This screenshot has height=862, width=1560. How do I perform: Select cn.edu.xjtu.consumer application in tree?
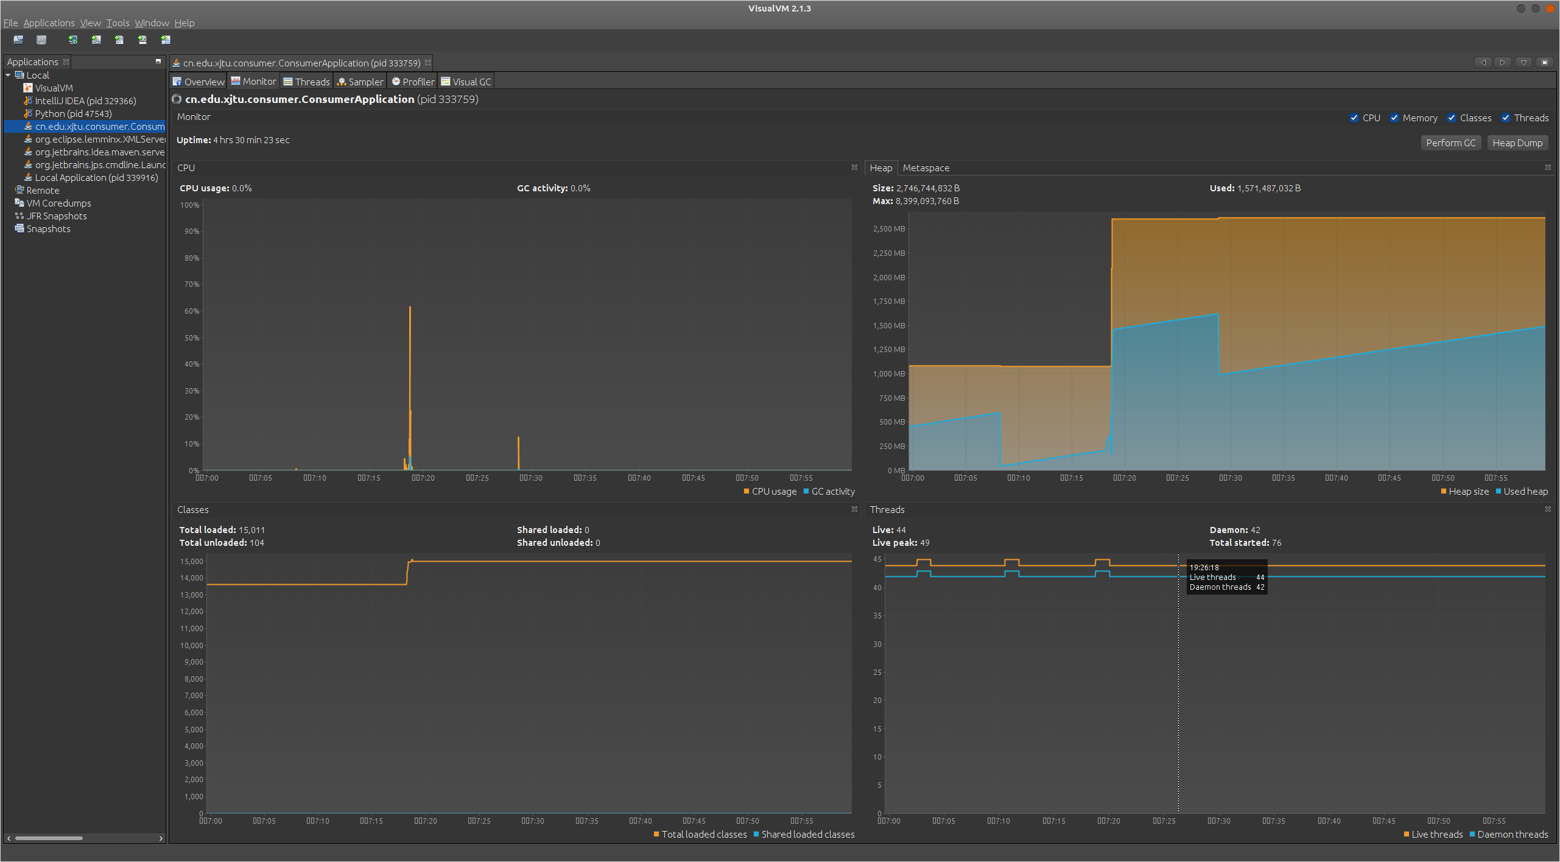85,126
